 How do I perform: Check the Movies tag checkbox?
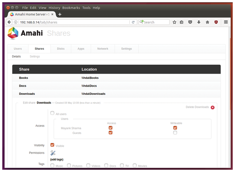point(135,165)
